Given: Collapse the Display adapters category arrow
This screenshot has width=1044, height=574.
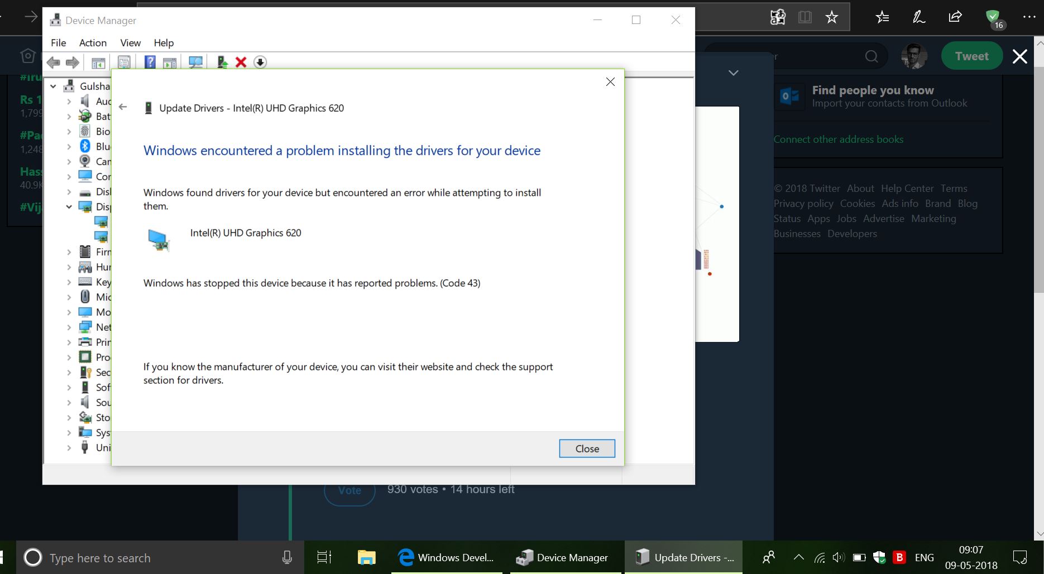Looking at the screenshot, I should coord(69,206).
